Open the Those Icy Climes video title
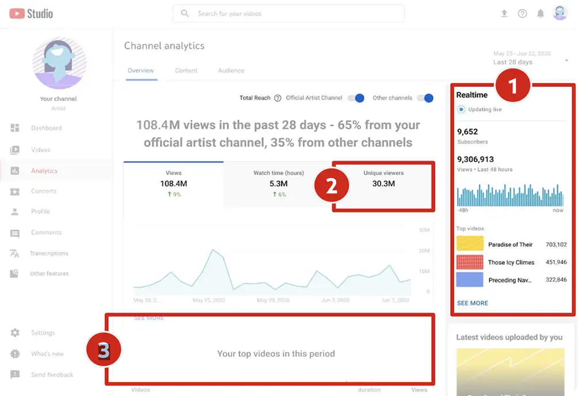Viewport: 578px width, 396px height. click(511, 262)
